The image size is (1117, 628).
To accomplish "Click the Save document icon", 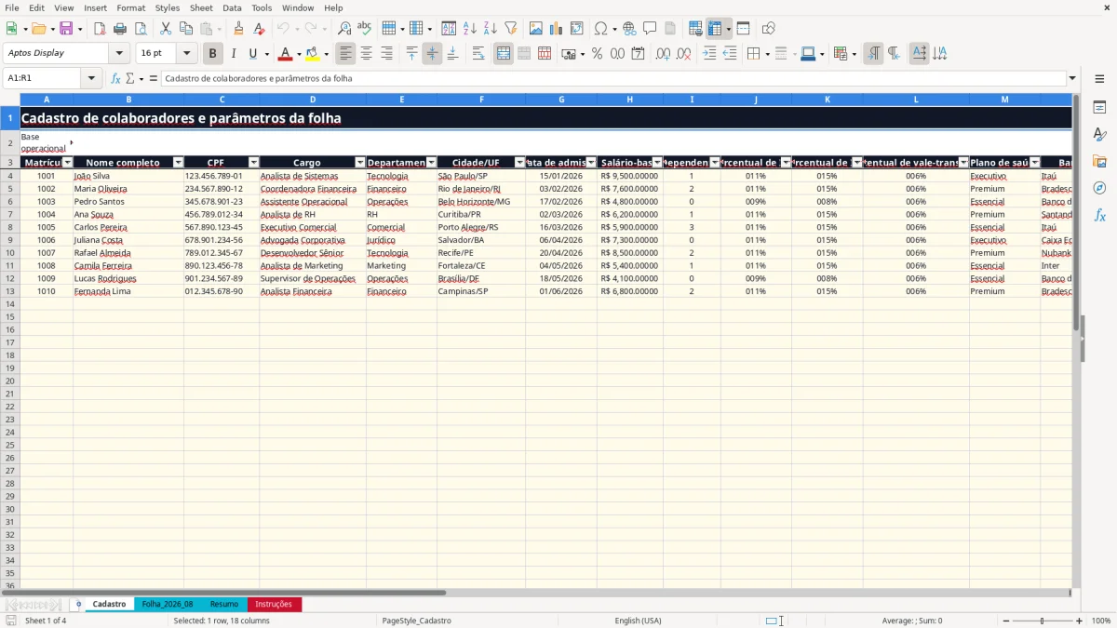I will [66, 29].
